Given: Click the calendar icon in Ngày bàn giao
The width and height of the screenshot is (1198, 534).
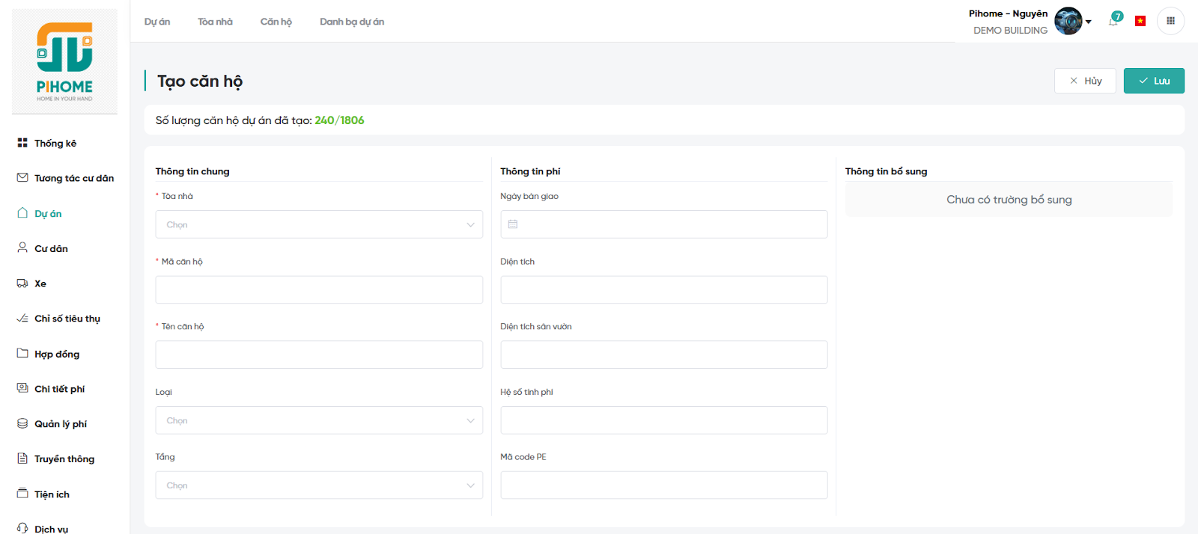Looking at the screenshot, I should (x=513, y=224).
